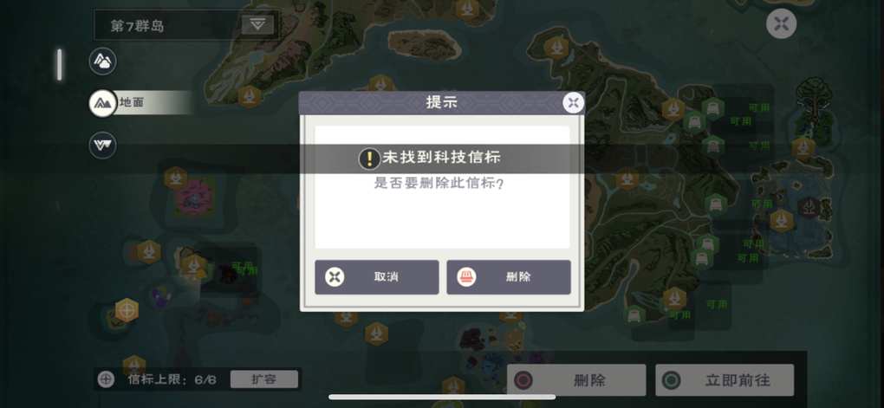The width and height of the screenshot is (884, 408).
Task: Close the map with top-right X
Action: coord(782,23)
